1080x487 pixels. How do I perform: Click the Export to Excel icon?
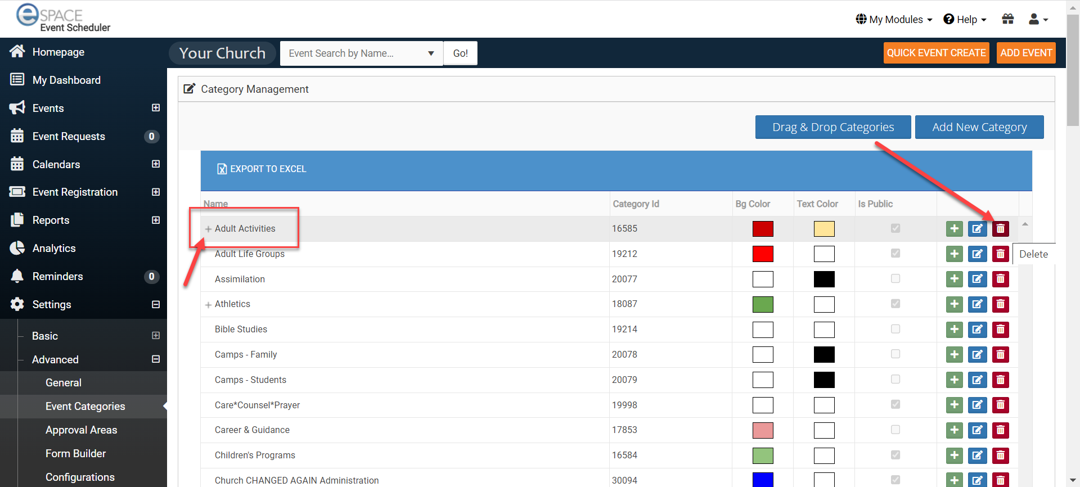tap(222, 169)
